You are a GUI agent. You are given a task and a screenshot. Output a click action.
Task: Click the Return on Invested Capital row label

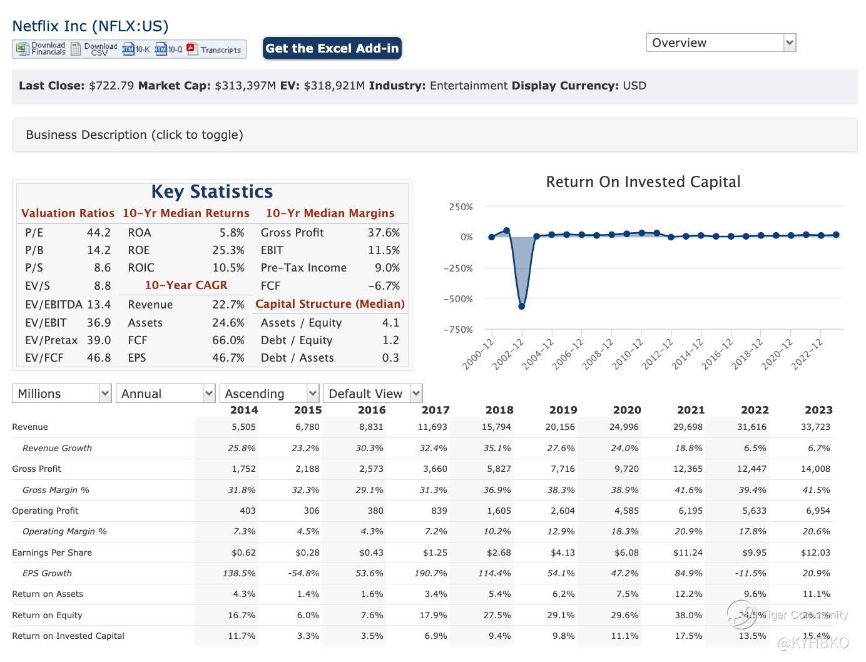(68, 636)
